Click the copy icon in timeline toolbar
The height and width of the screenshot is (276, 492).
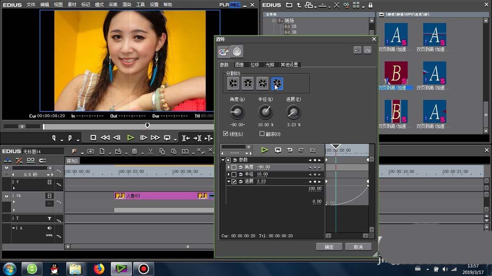162,152
